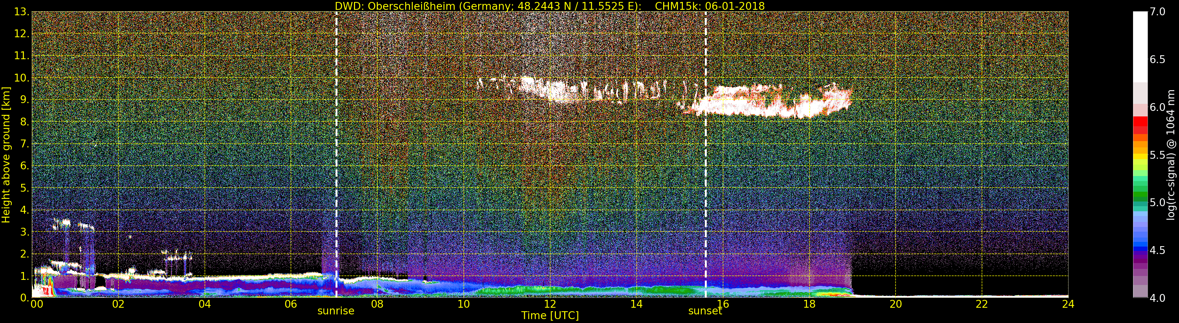This screenshot has width=1179, height=323.
Task: Click the 12 hour tick on the time axis
Action: pyautogui.click(x=550, y=304)
